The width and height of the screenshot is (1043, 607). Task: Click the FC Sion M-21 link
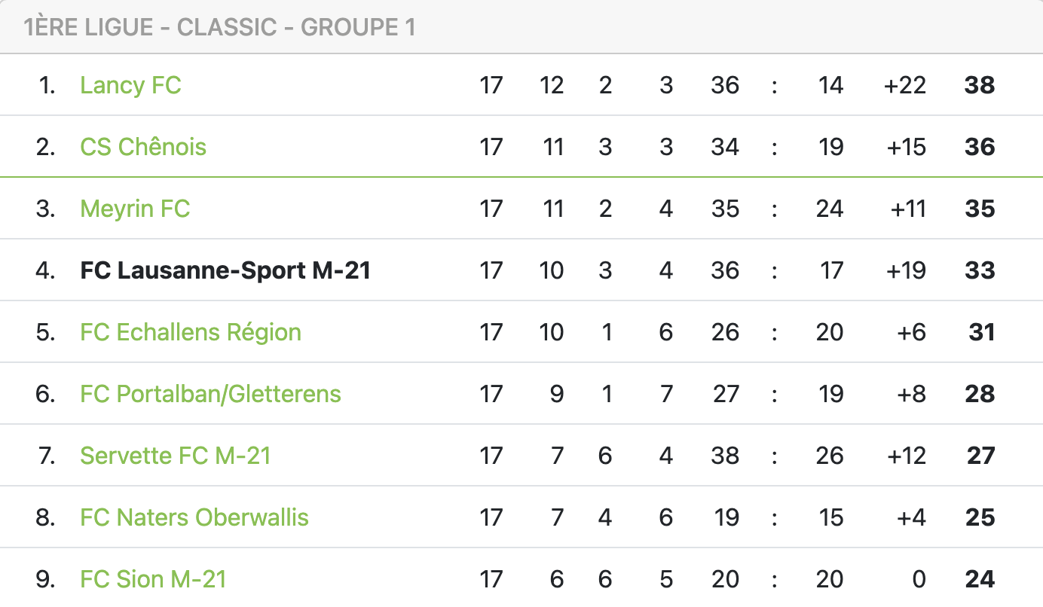153,579
